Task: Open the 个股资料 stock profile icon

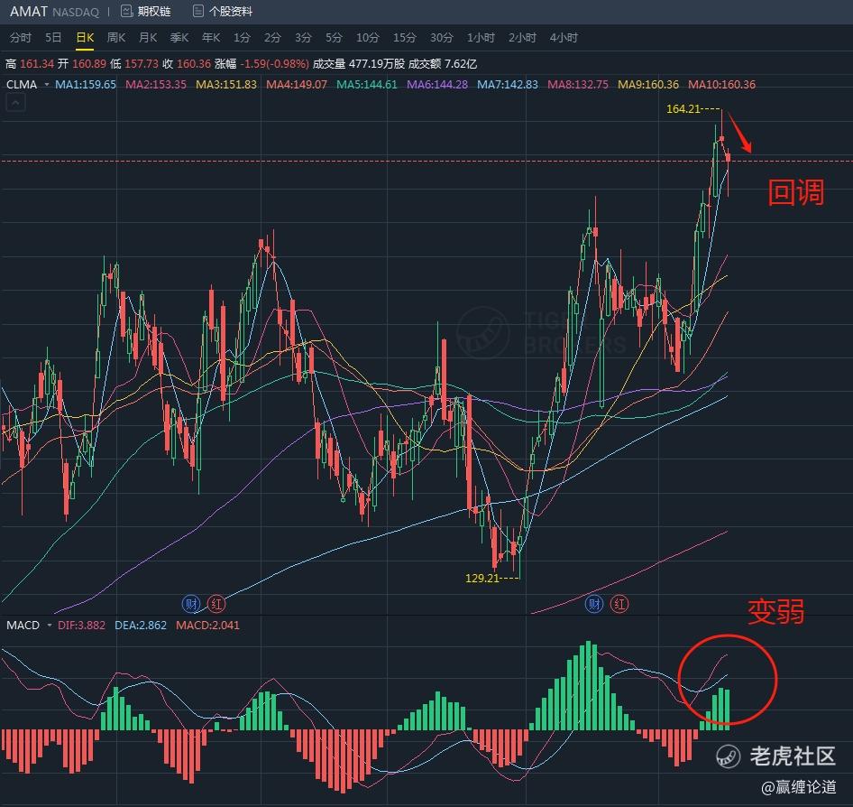Action: [198, 11]
